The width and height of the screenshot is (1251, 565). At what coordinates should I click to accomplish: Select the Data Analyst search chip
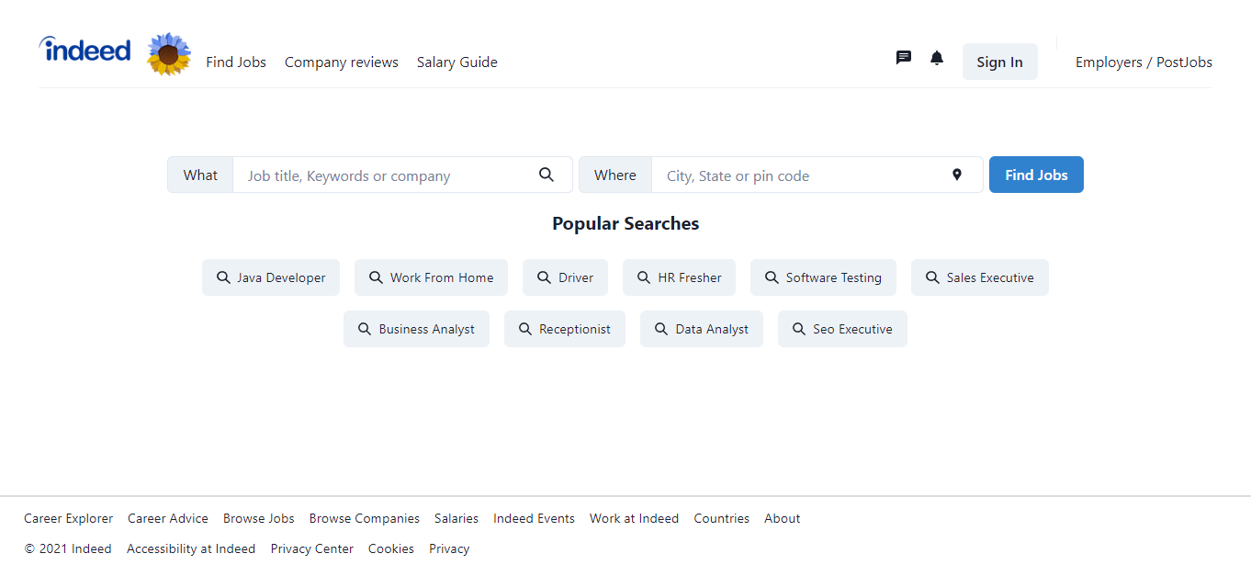[701, 328]
